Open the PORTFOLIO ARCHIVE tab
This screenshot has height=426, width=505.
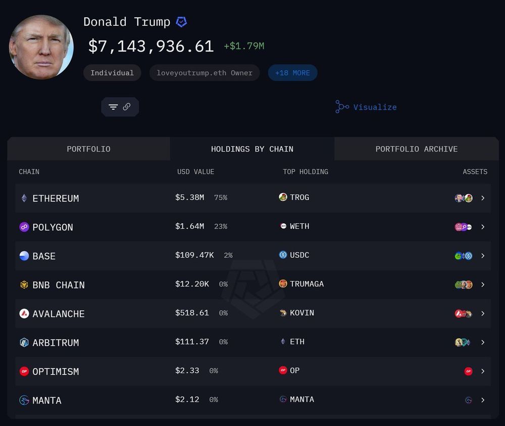pyautogui.click(x=417, y=149)
